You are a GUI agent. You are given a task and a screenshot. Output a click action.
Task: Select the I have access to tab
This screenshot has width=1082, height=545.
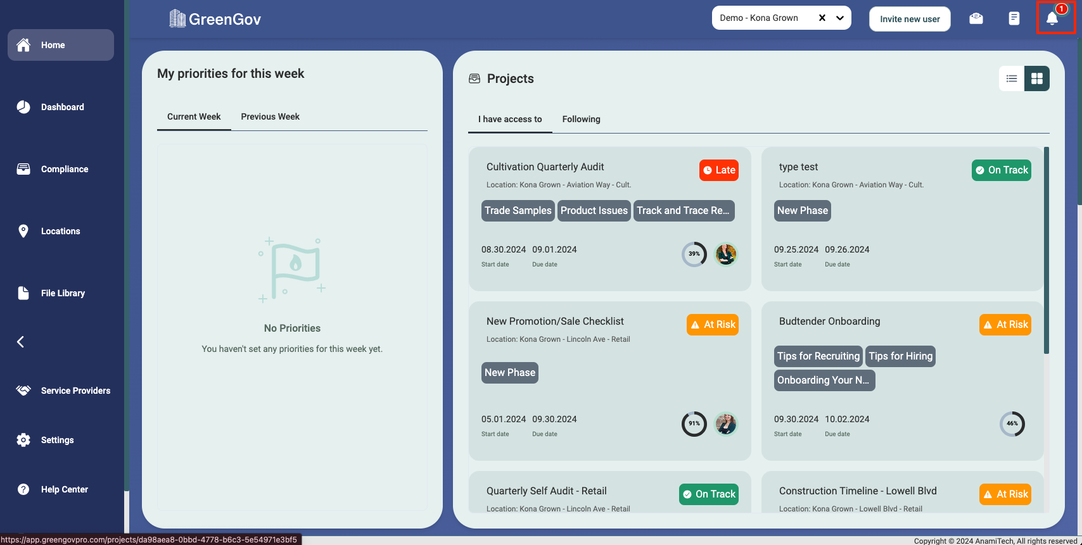[x=510, y=119]
